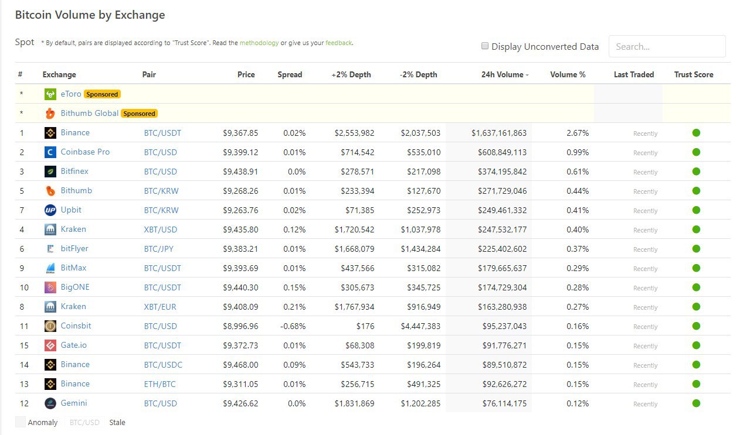743x435 pixels.
Task: Click the Coinsbit logo icon
Action: pos(50,326)
